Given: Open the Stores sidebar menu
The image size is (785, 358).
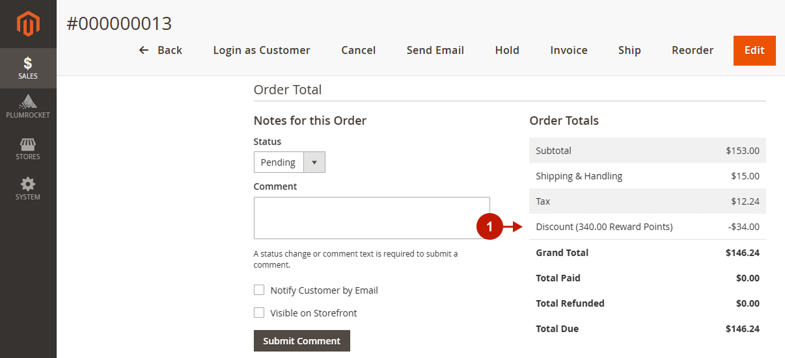Looking at the screenshot, I should pyautogui.click(x=28, y=148).
